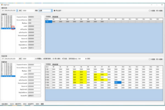Click the UdpTool app icon in title bar
Screen dimensions: 165x110
point(2,5)
